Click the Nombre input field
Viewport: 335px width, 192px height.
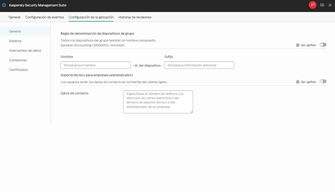tap(95, 65)
